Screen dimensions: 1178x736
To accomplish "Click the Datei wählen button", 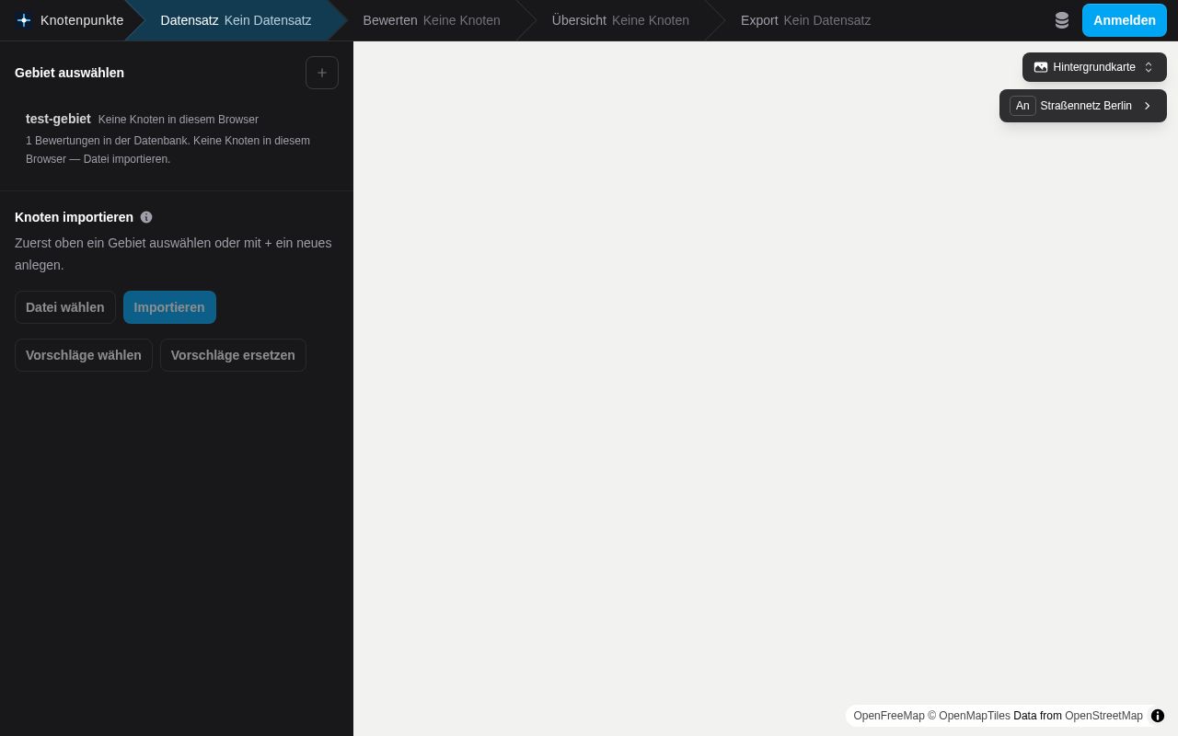I will click(x=65, y=307).
